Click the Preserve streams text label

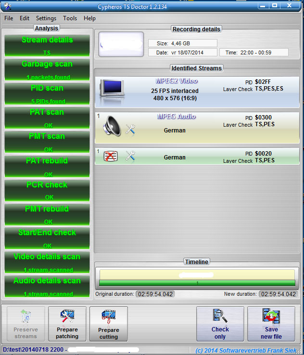pos(25,333)
